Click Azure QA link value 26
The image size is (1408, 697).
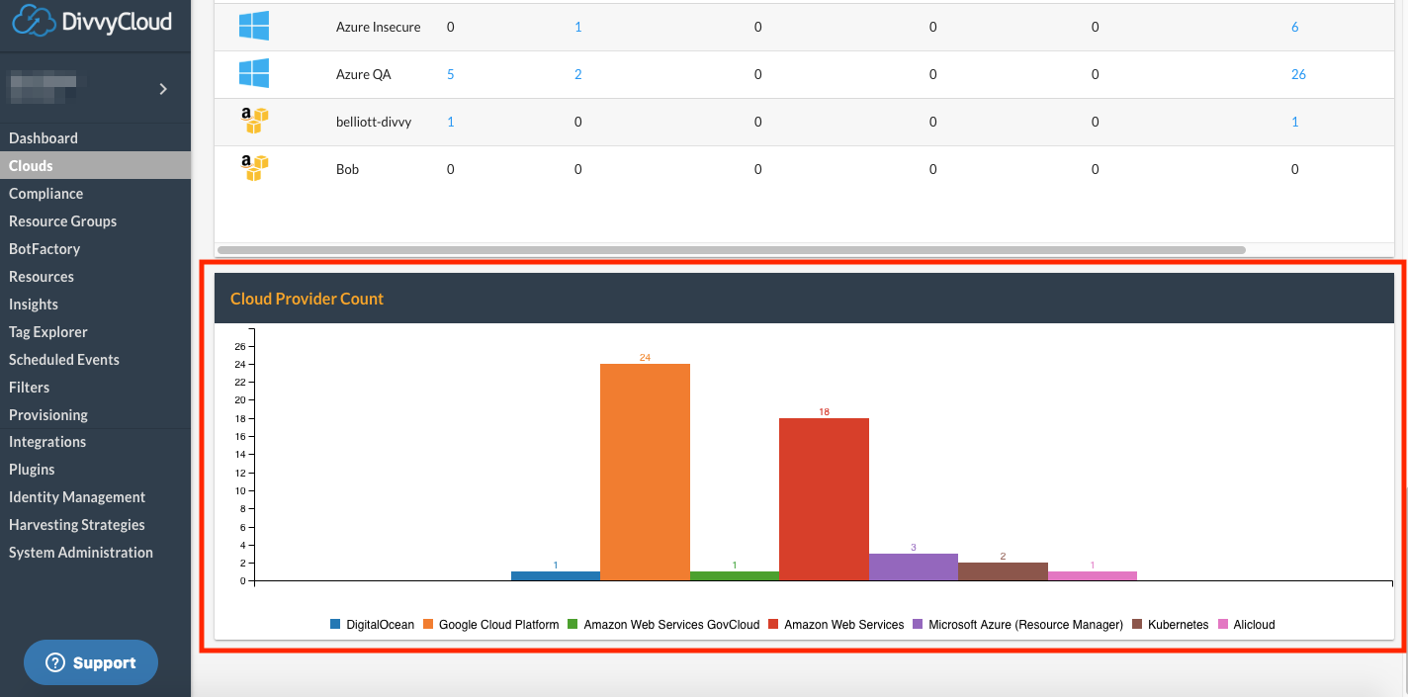coord(1298,74)
